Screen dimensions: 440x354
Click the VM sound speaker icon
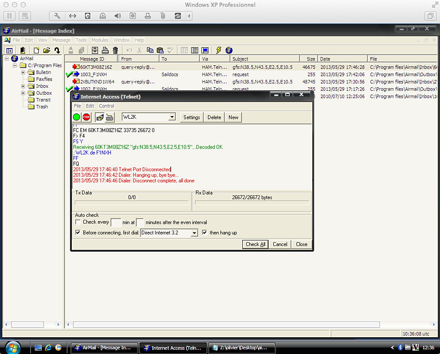tap(118, 16)
